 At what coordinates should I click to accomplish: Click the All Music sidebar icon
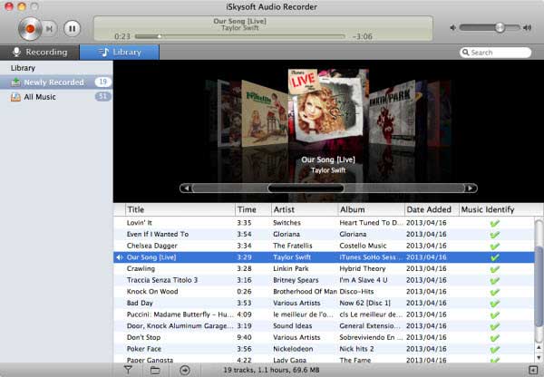coord(15,97)
